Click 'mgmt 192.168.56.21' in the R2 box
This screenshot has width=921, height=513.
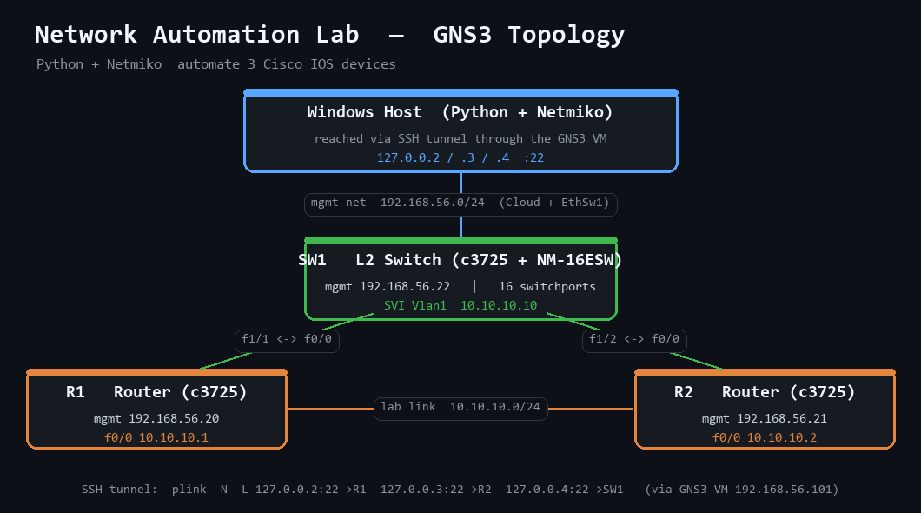pyautogui.click(x=765, y=418)
